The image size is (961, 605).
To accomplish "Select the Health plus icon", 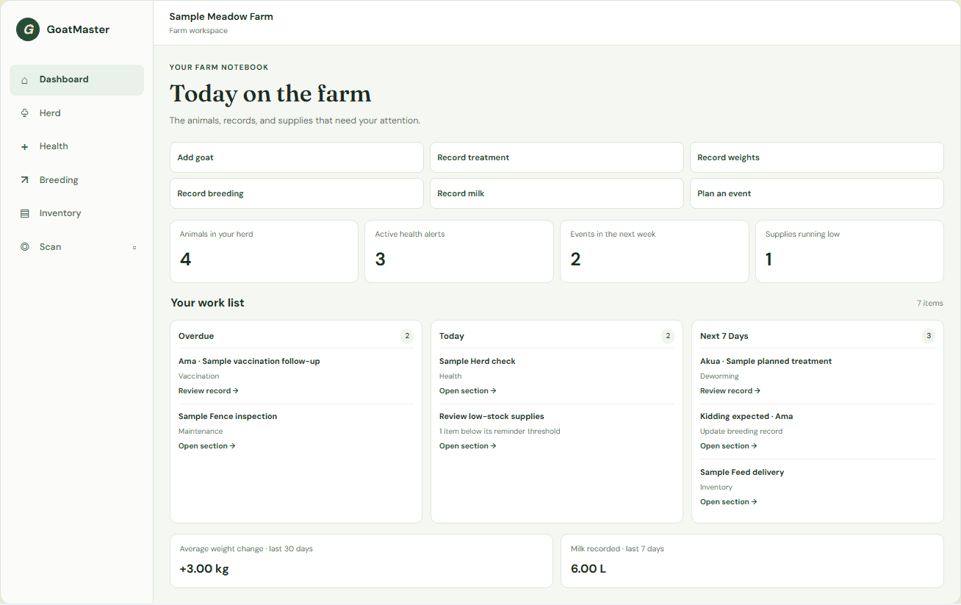I will coord(24,147).
